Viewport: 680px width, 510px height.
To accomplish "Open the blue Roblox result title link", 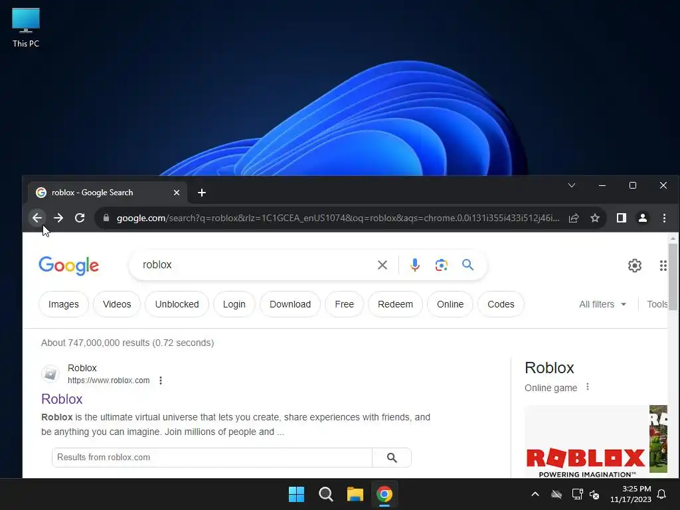I will tap(62, 399).
